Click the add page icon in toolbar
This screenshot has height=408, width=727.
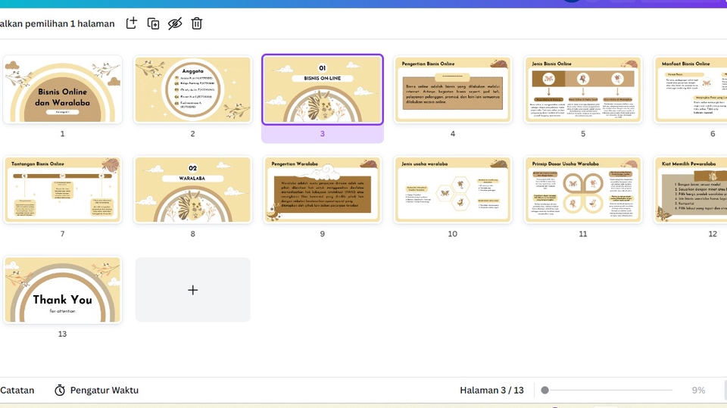[132, 23]
